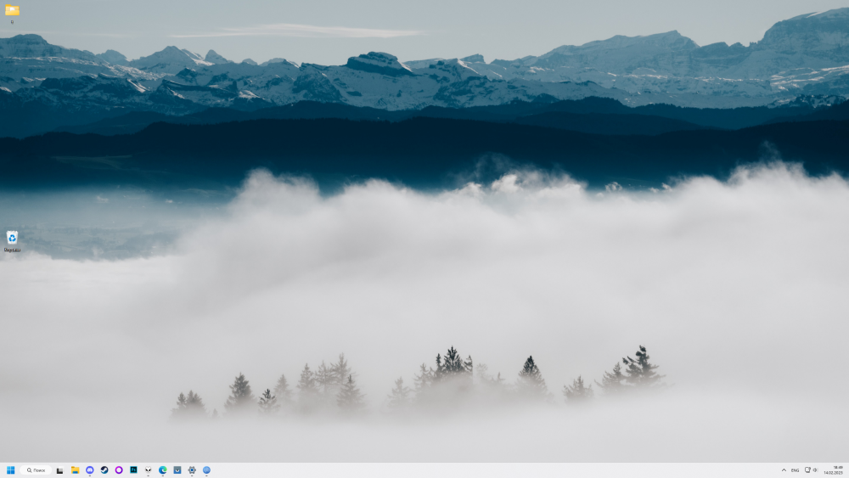Open the Alienware alien-head app icon

pyautogui.click(x=148, y=470)
